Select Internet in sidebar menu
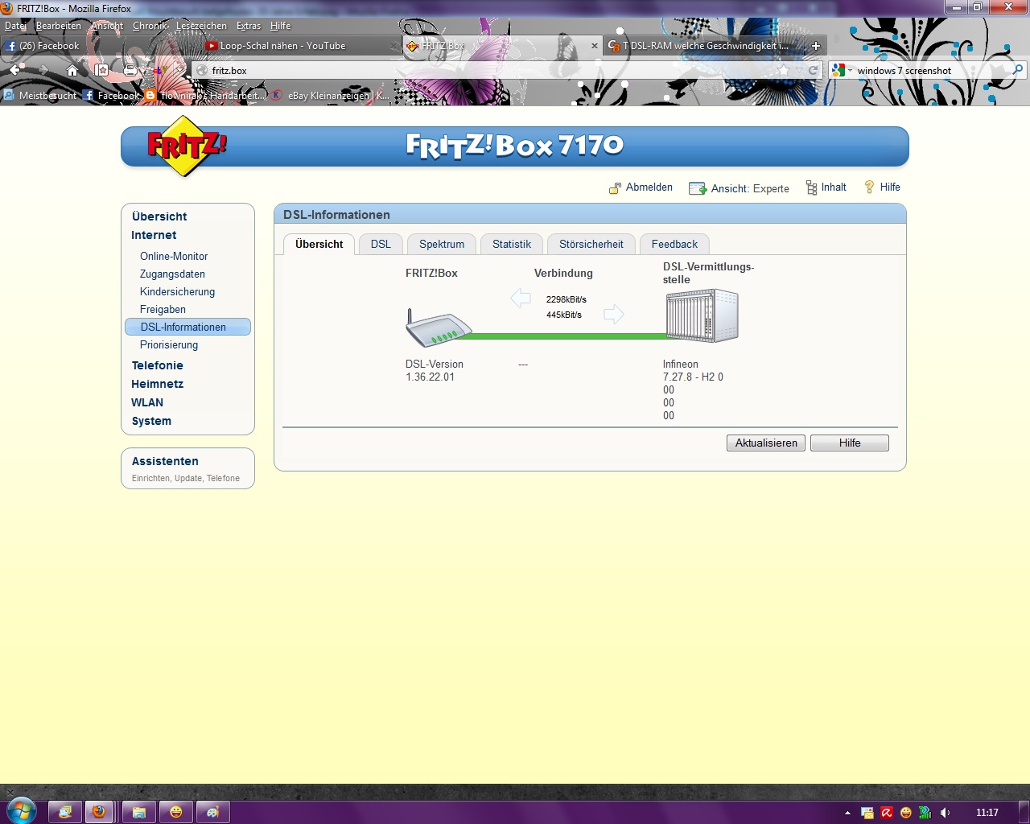 pos(154,235)
